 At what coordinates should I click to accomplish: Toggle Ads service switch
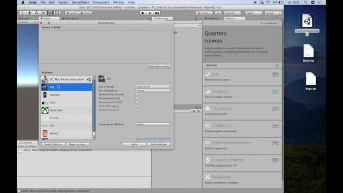(275, 75)
